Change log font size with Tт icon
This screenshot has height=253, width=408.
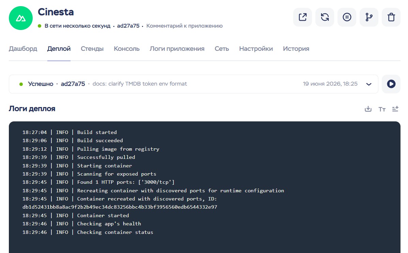click(x=382, y=109)
